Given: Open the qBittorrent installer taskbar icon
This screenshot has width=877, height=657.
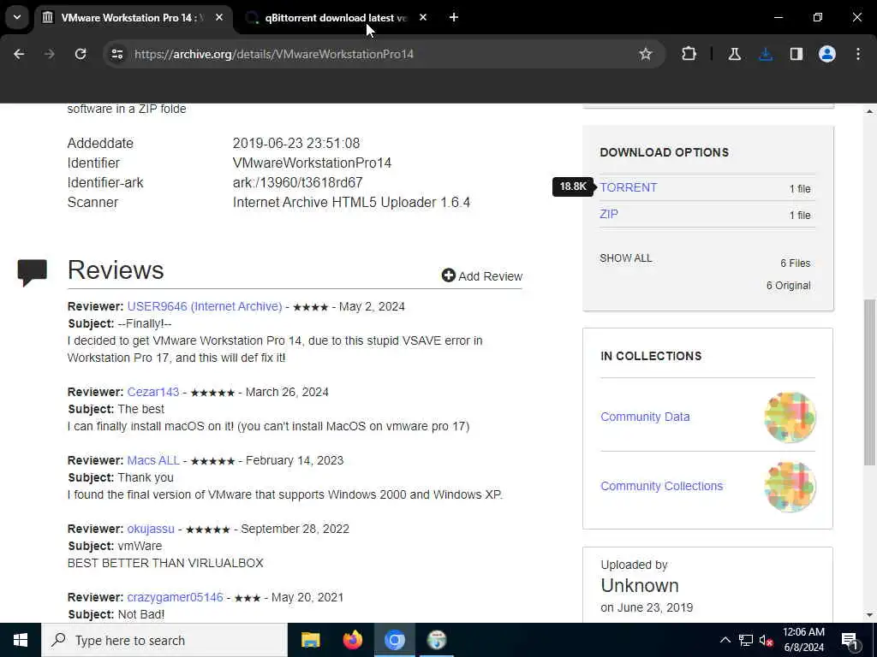Looking at the screenshot, I should pyautogui.click(x=437, y=640).
